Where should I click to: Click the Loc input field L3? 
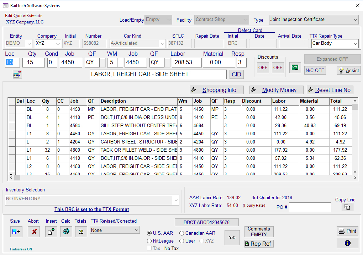[x=12, y=63]
